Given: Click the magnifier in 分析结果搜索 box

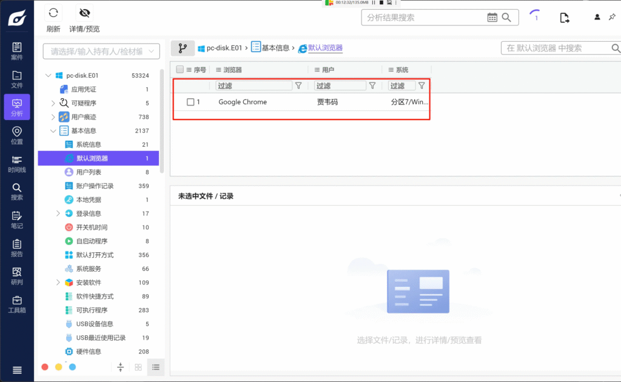Looking at the screenshot, I should click(506, 18).
